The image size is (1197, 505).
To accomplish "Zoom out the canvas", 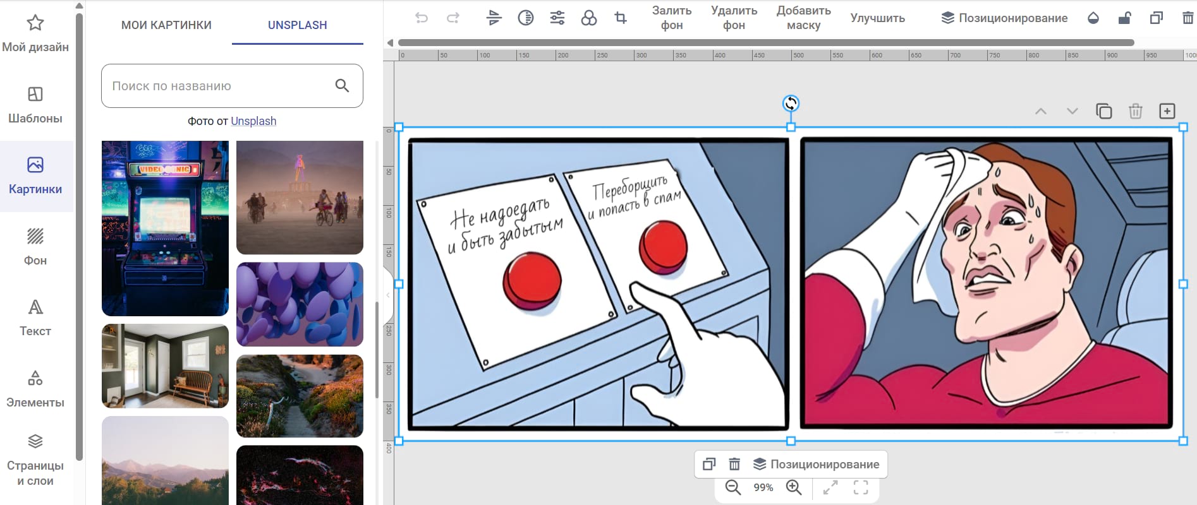I will coord(733,487).
